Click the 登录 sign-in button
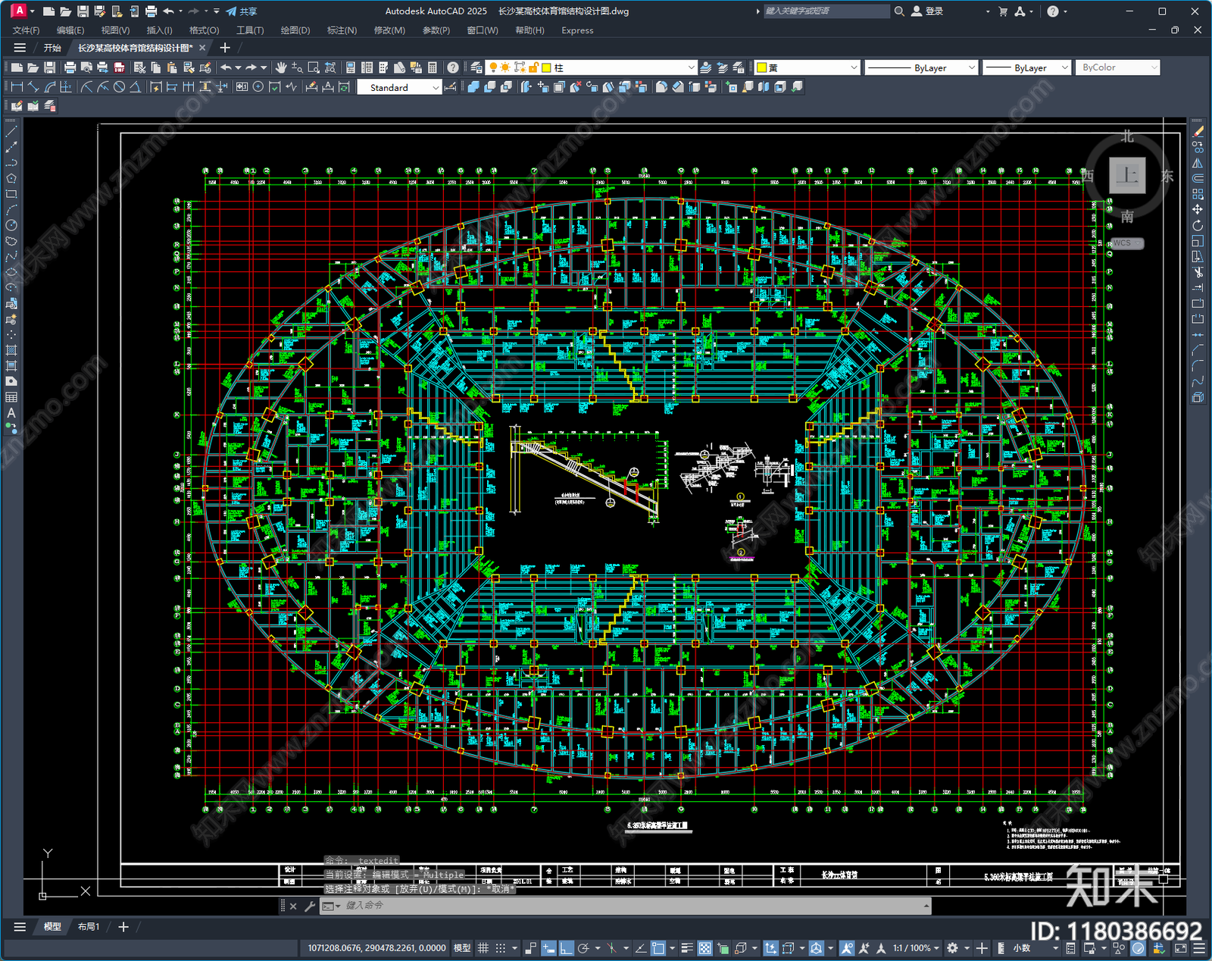Viewport: 1212px width, 961px height. point(927,11)
